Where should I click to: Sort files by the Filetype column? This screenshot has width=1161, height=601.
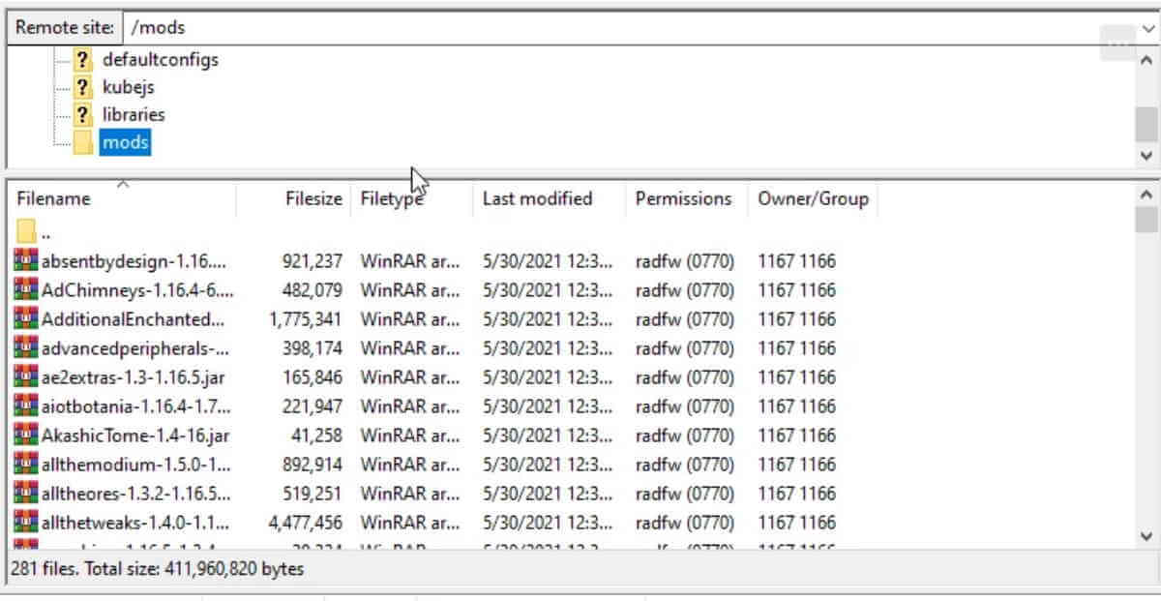(393, 198)
